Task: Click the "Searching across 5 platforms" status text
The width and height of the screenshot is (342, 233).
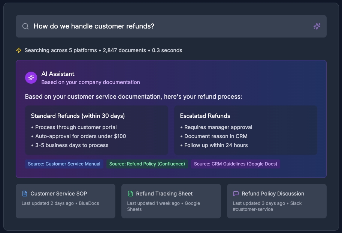Action: click(x=61, y=50)
